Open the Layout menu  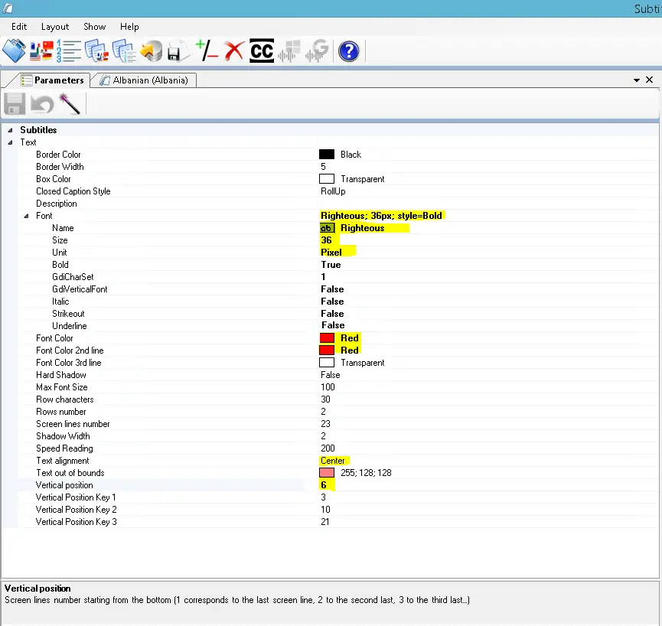point(55,26)
